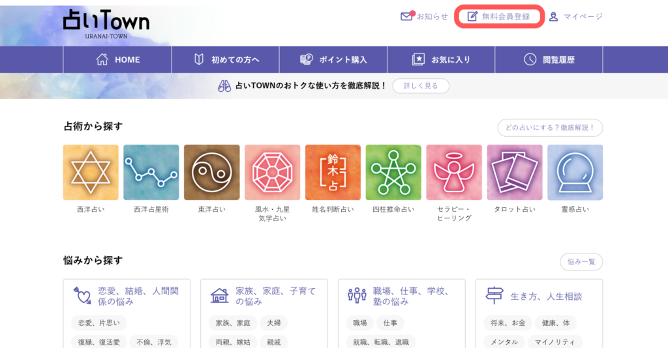Click the signpost icon for life consultation

(x=494, y=296)
